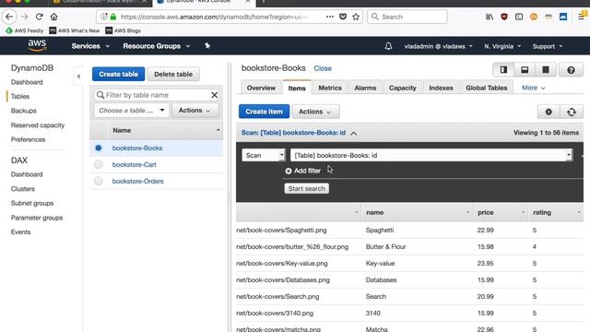Image resolution: width=590 pixels, height=332 pixels.
Task: Sort items by the price column header
Action: 501,212
